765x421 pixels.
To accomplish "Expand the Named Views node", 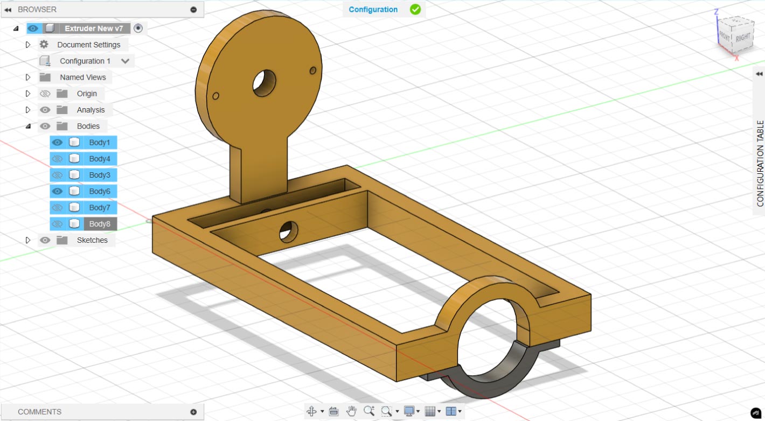I will pos(28,77).
